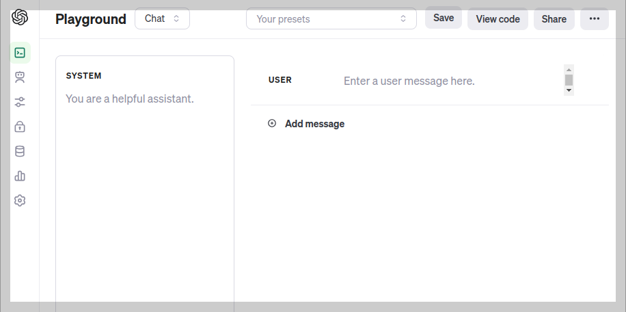Open the Playground terminal icon in sidebar
Viewport: 626px width, 312px height.
click(x=20, y=53)
